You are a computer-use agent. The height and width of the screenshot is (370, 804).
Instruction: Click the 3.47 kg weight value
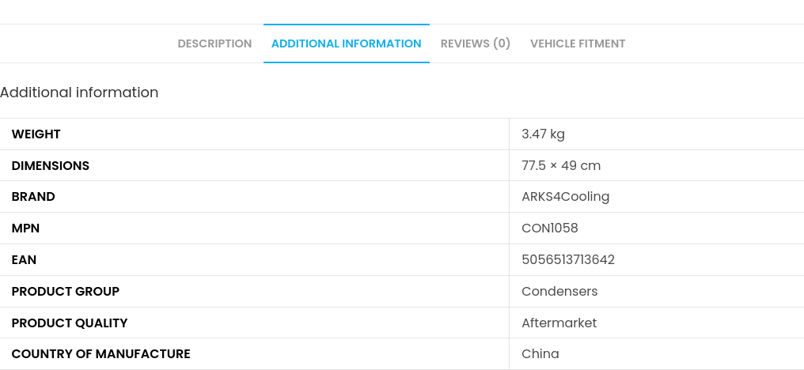tap(543, 134)
